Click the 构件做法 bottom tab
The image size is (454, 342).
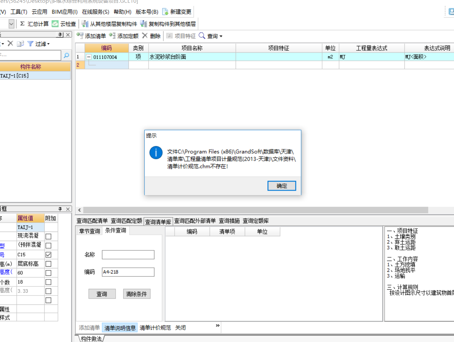[91, 339]
